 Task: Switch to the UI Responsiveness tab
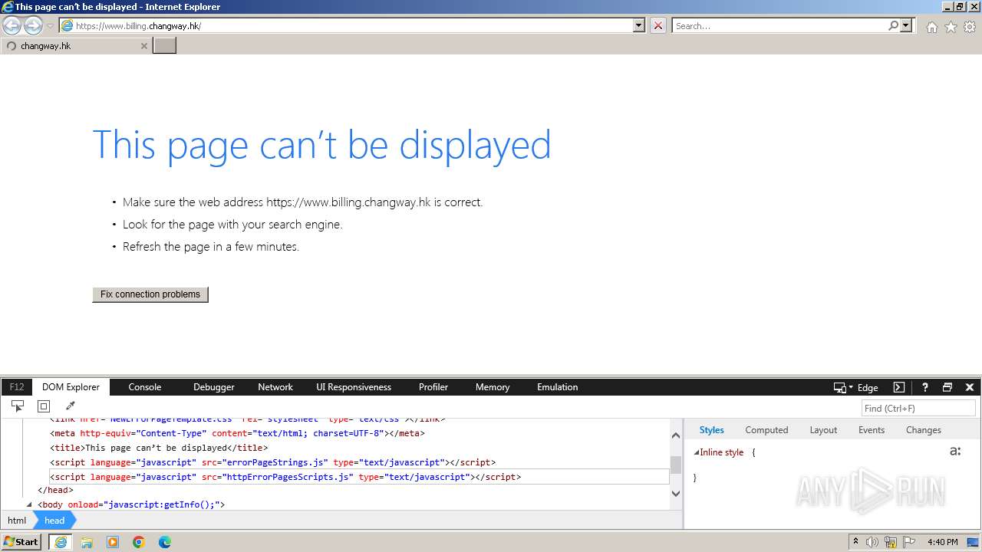point(354,387)
